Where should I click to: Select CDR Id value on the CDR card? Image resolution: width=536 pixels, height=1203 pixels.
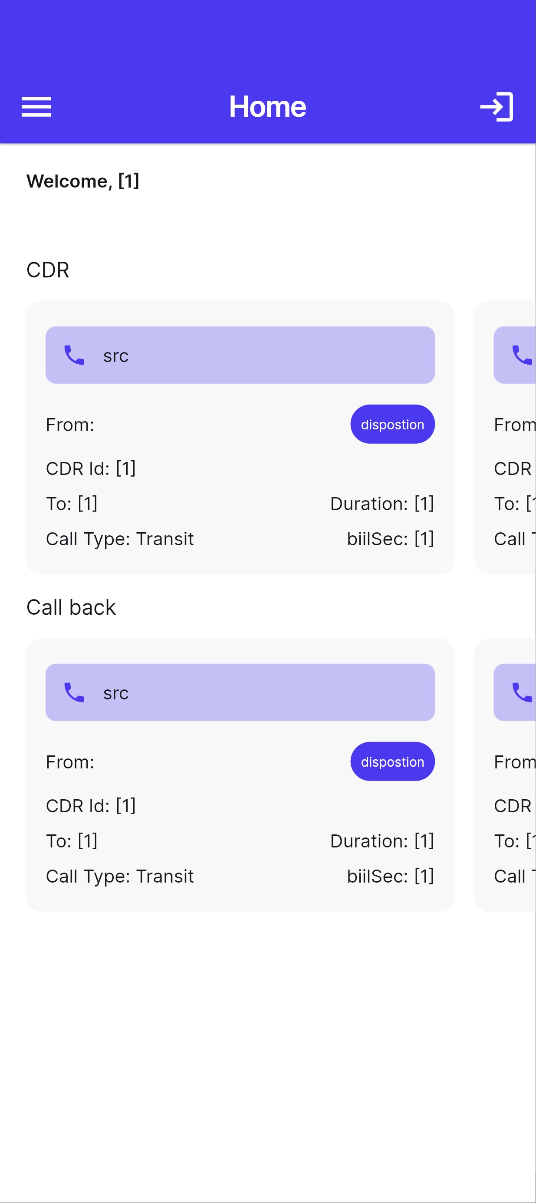coord(91,469)
